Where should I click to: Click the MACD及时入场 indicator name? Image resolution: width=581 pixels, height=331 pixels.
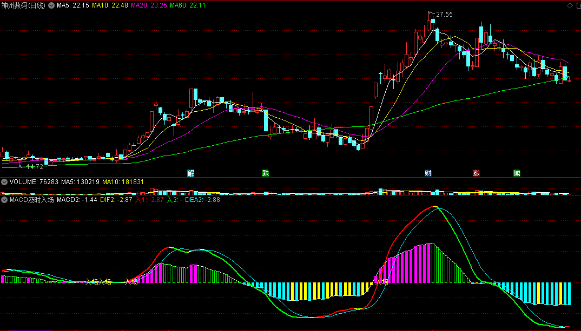click(x=32, y=200)
